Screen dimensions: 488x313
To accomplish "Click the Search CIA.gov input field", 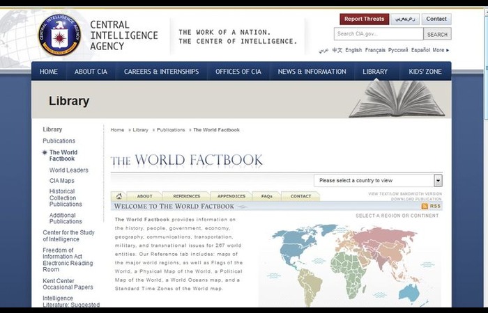I will (379, 34).
